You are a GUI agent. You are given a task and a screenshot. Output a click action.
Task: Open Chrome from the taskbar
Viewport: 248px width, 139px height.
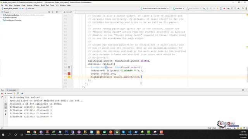(x=34, y=132)
